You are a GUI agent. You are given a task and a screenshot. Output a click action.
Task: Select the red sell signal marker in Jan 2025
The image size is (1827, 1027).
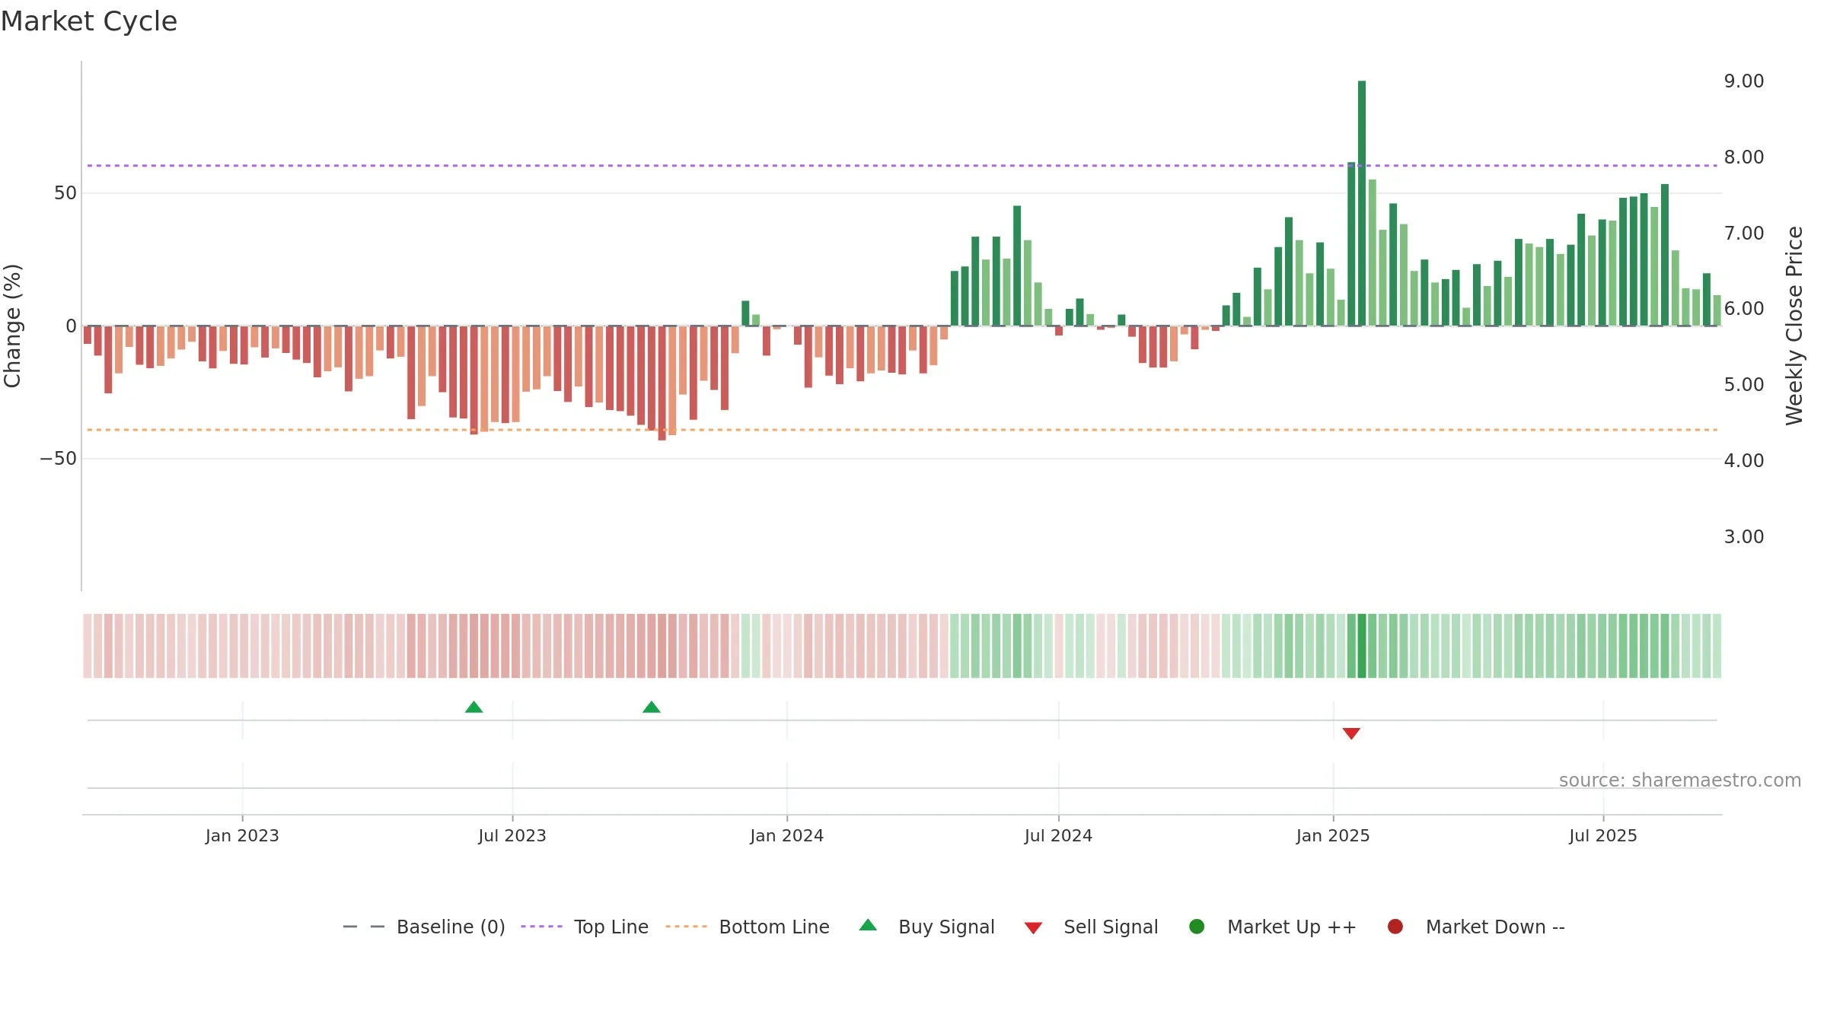pos(1351,733)
